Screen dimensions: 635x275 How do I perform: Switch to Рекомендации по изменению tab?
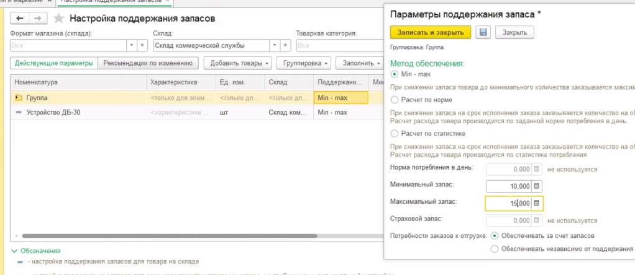point(149,63)
